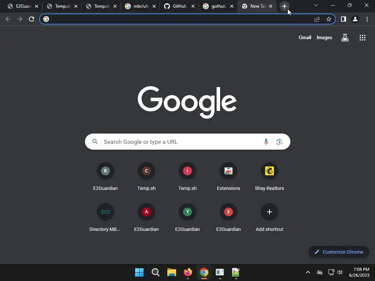Open the Temp.sh shortcut with C icon

coord(146,177)
